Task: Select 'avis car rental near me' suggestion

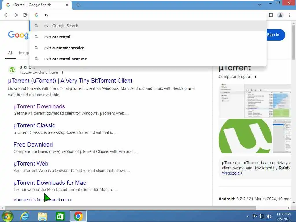Action: [x=148, y=59]
